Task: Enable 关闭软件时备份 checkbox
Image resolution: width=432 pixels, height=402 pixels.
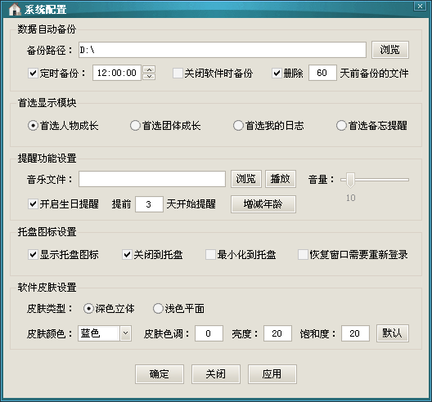Action: click(x=178, y=74)
